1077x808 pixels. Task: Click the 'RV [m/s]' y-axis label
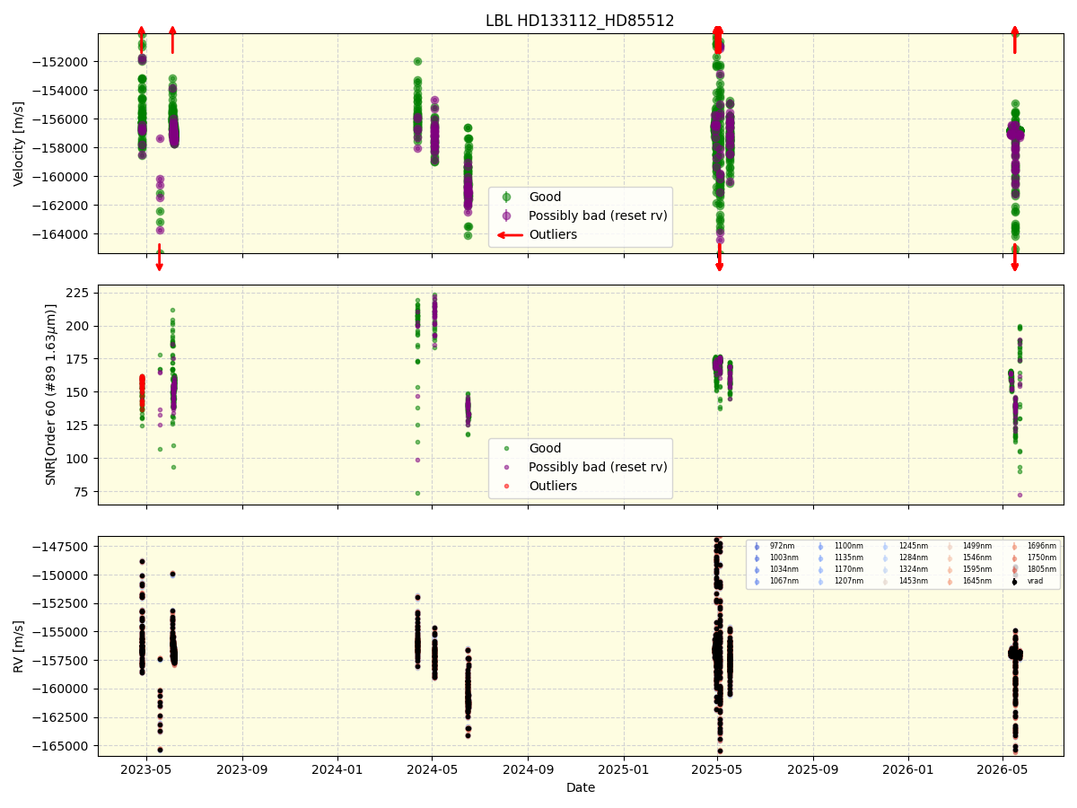[19, 646]
